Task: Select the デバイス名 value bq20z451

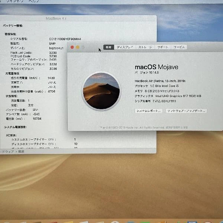Action: 56,48
